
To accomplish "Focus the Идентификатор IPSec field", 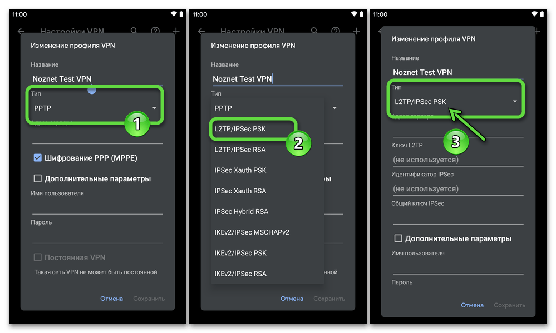I will point(458,188).
